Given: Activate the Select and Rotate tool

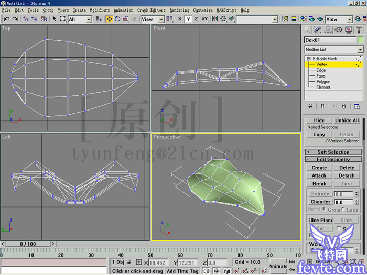Looking at the screenshot, I should (117, 19).
